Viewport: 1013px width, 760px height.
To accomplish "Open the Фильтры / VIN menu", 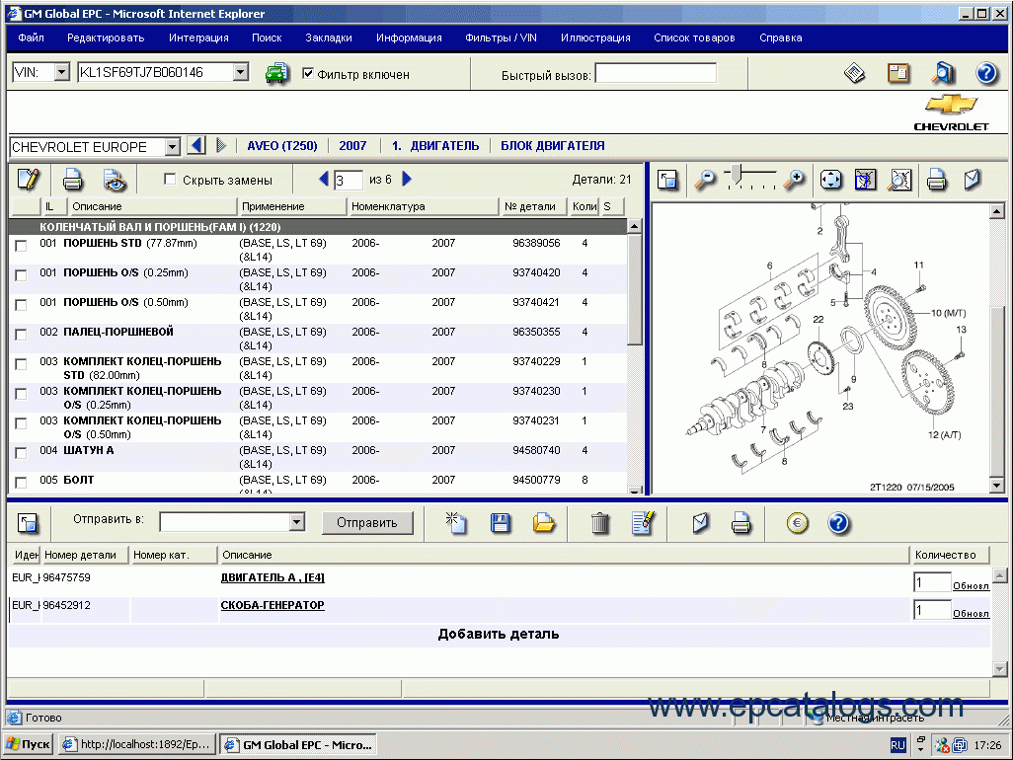I will [501, 38].
